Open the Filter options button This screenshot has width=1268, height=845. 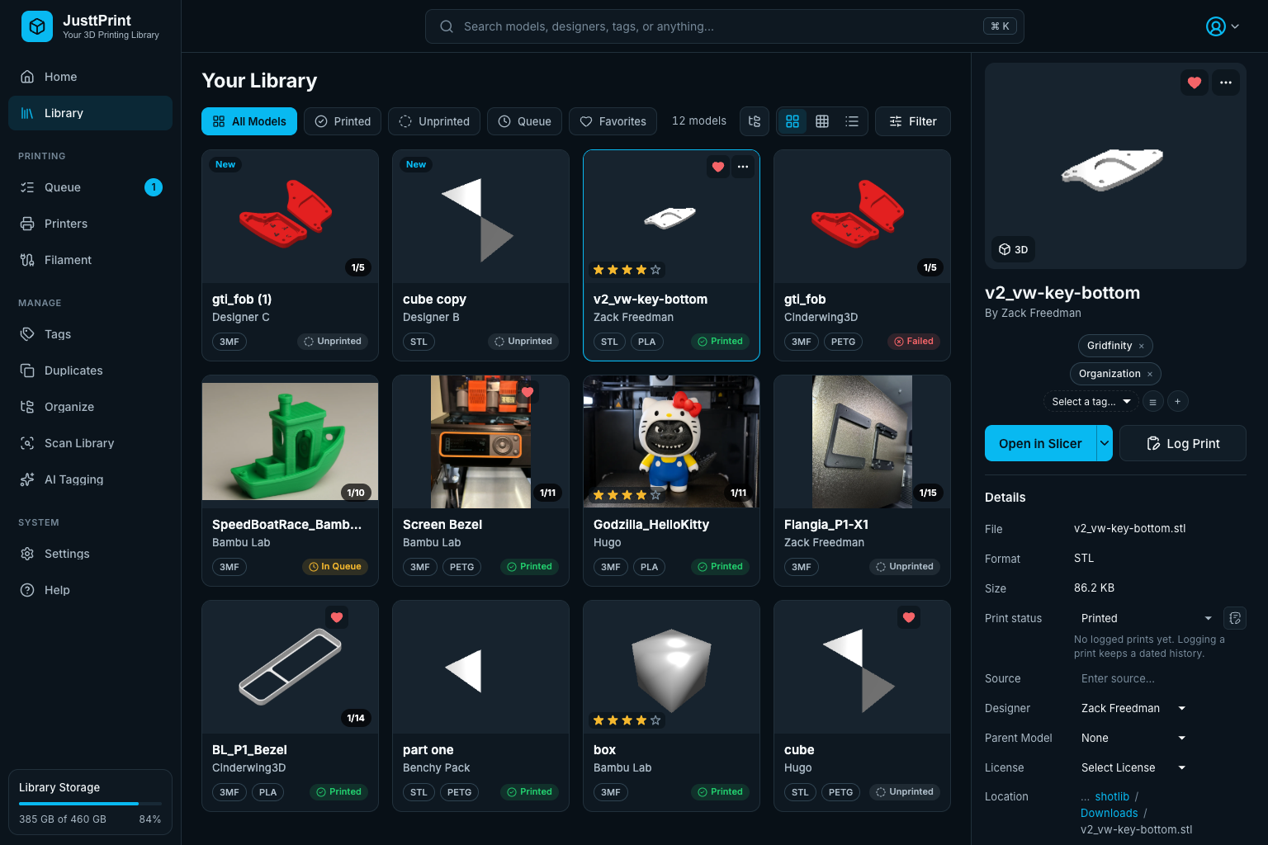(912, 121)
